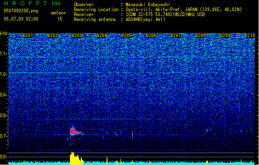Screen dimensions: 259x165
Task: Click the 0.9 kHz axis label
Action: click(4, 95)
